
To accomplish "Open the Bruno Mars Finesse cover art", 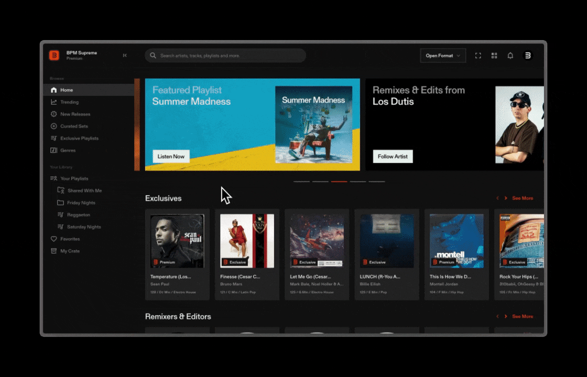I will tap(247, 241).
